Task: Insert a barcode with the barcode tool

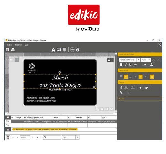Action: [64, 50]
